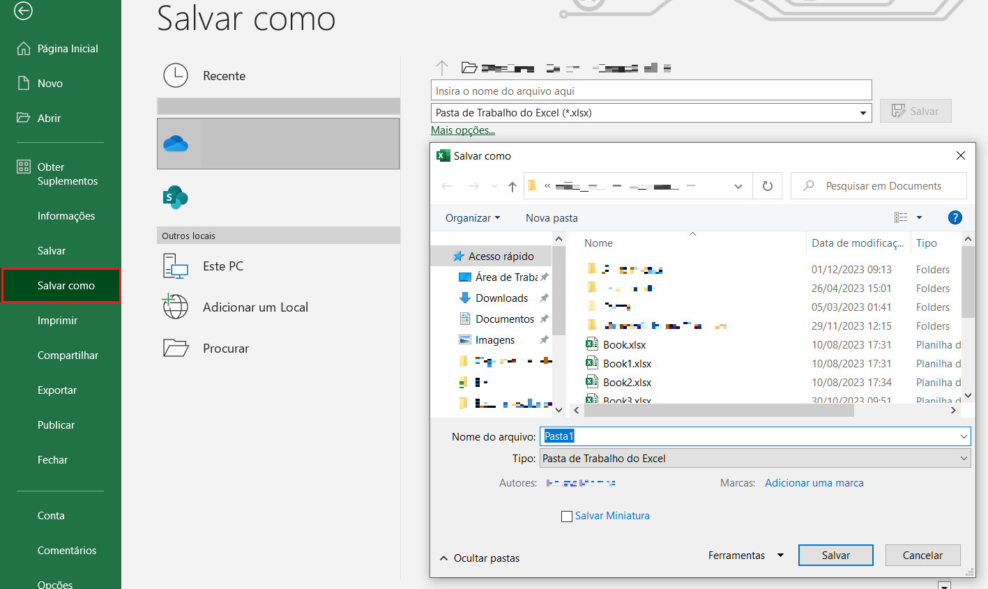Screen dimensions: 988x589
Task: Select Salvar como in the sidebar
Action: point(61,286)
